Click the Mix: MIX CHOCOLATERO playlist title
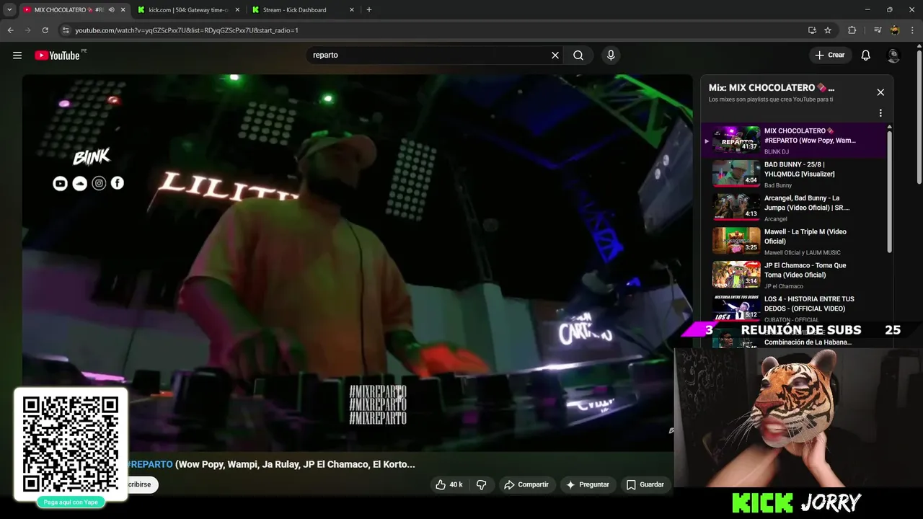Viewport: 923px width, 519px height. 772,88
